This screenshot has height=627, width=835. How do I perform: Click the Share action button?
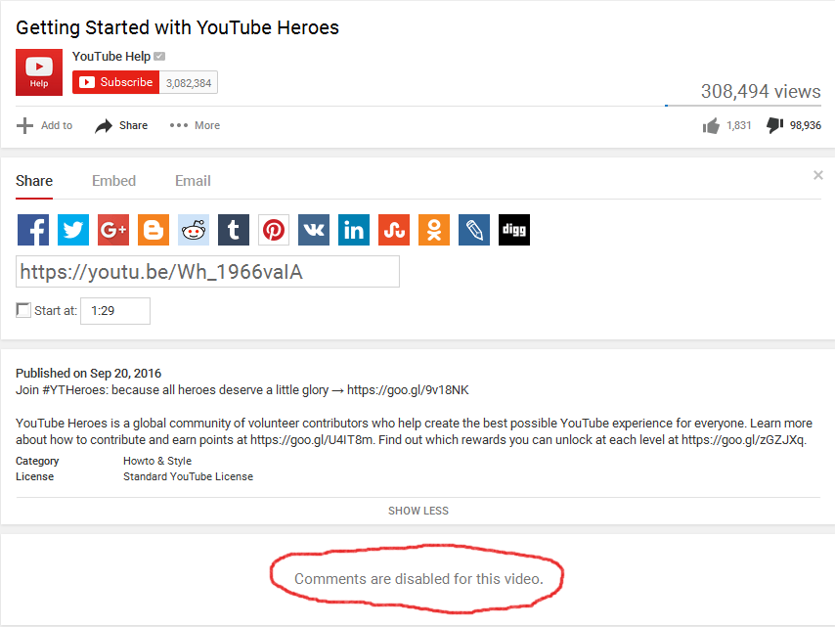pyautogui.click(x=121, y=126)
